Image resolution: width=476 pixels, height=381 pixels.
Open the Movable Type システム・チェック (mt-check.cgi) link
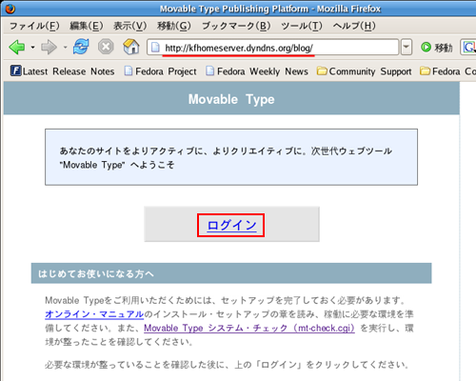(x=249, y=328)
